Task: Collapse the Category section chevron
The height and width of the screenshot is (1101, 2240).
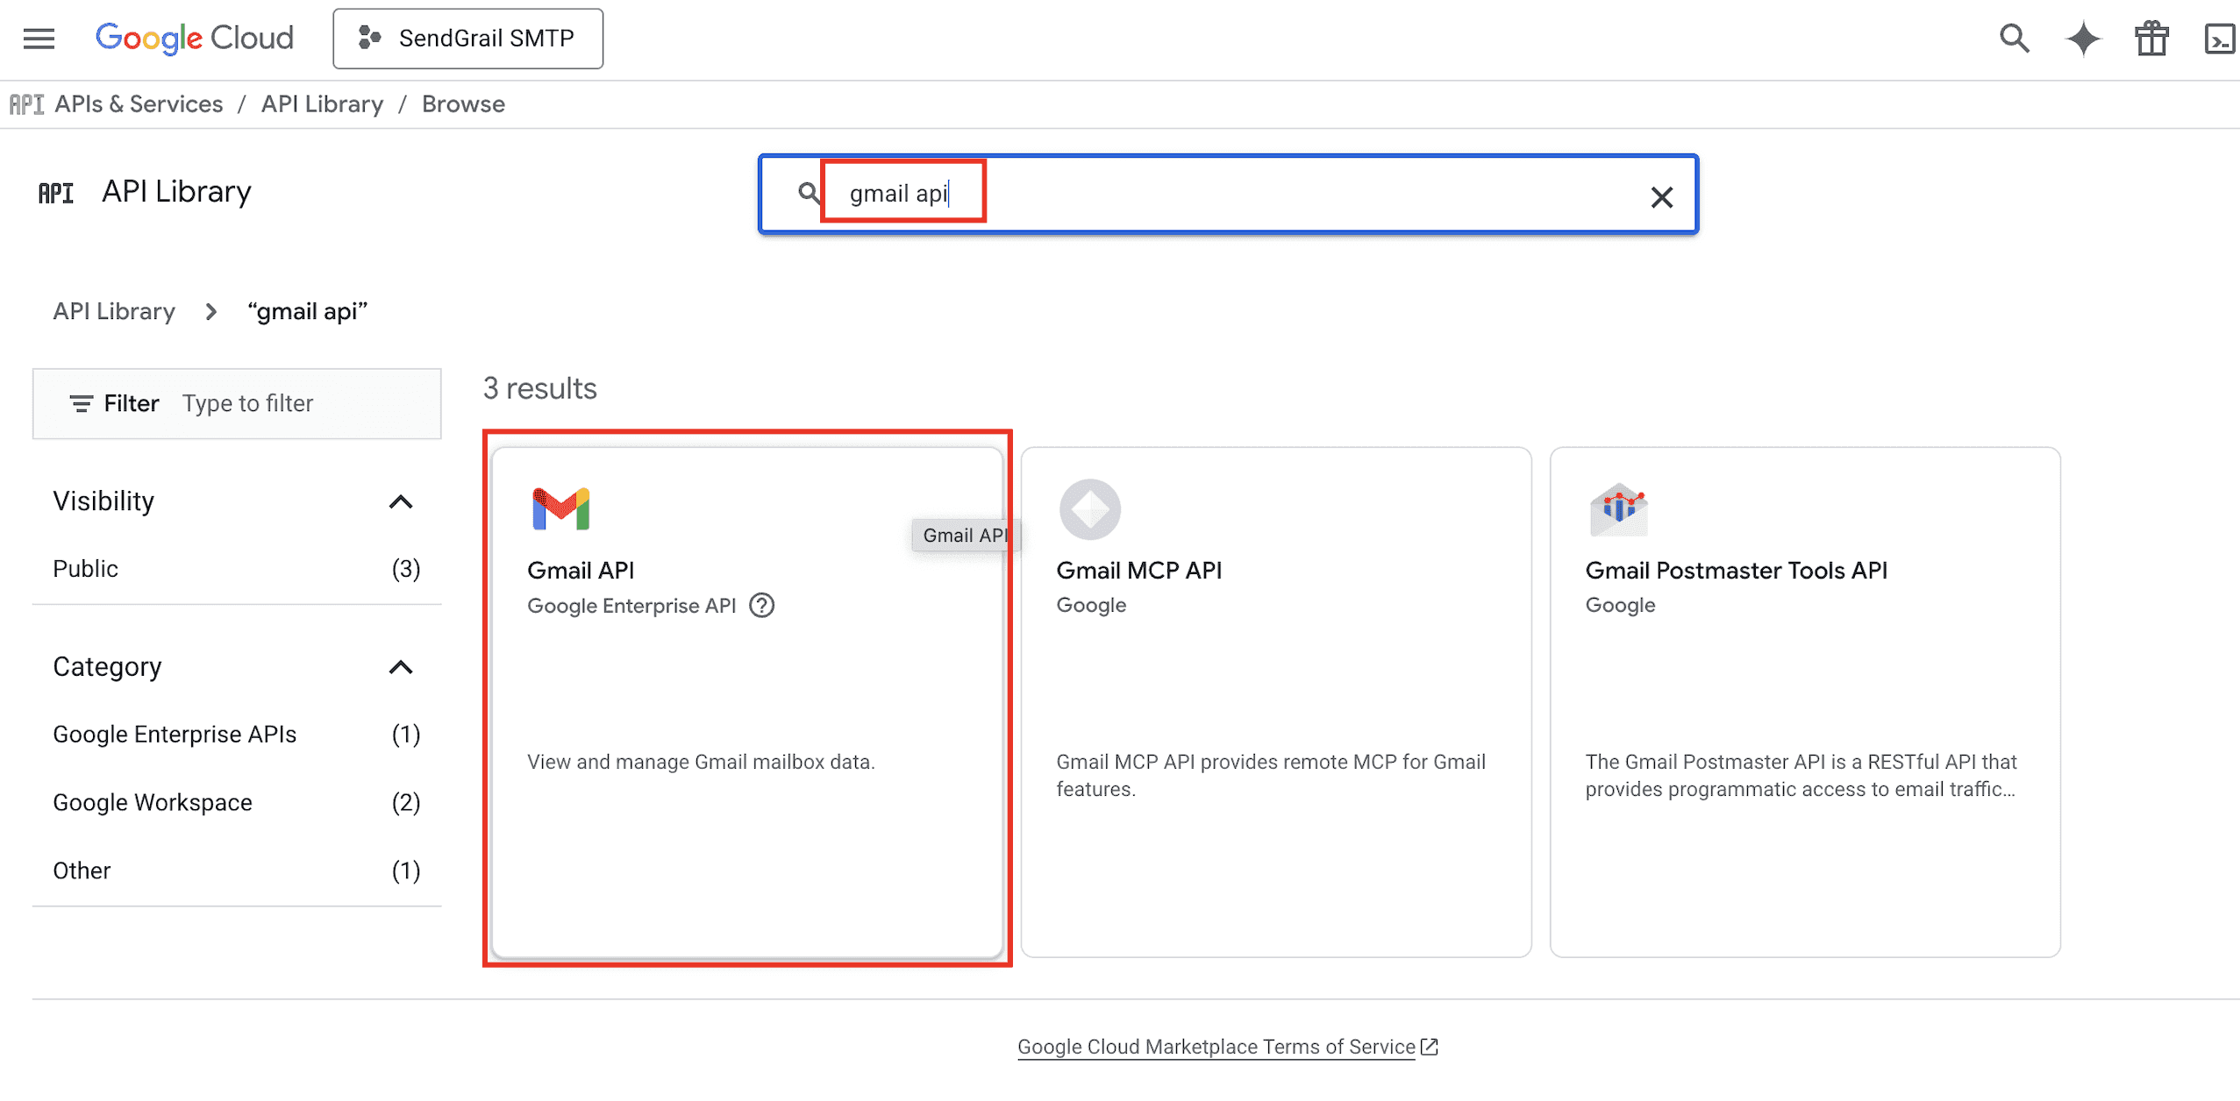Action: 401,667
